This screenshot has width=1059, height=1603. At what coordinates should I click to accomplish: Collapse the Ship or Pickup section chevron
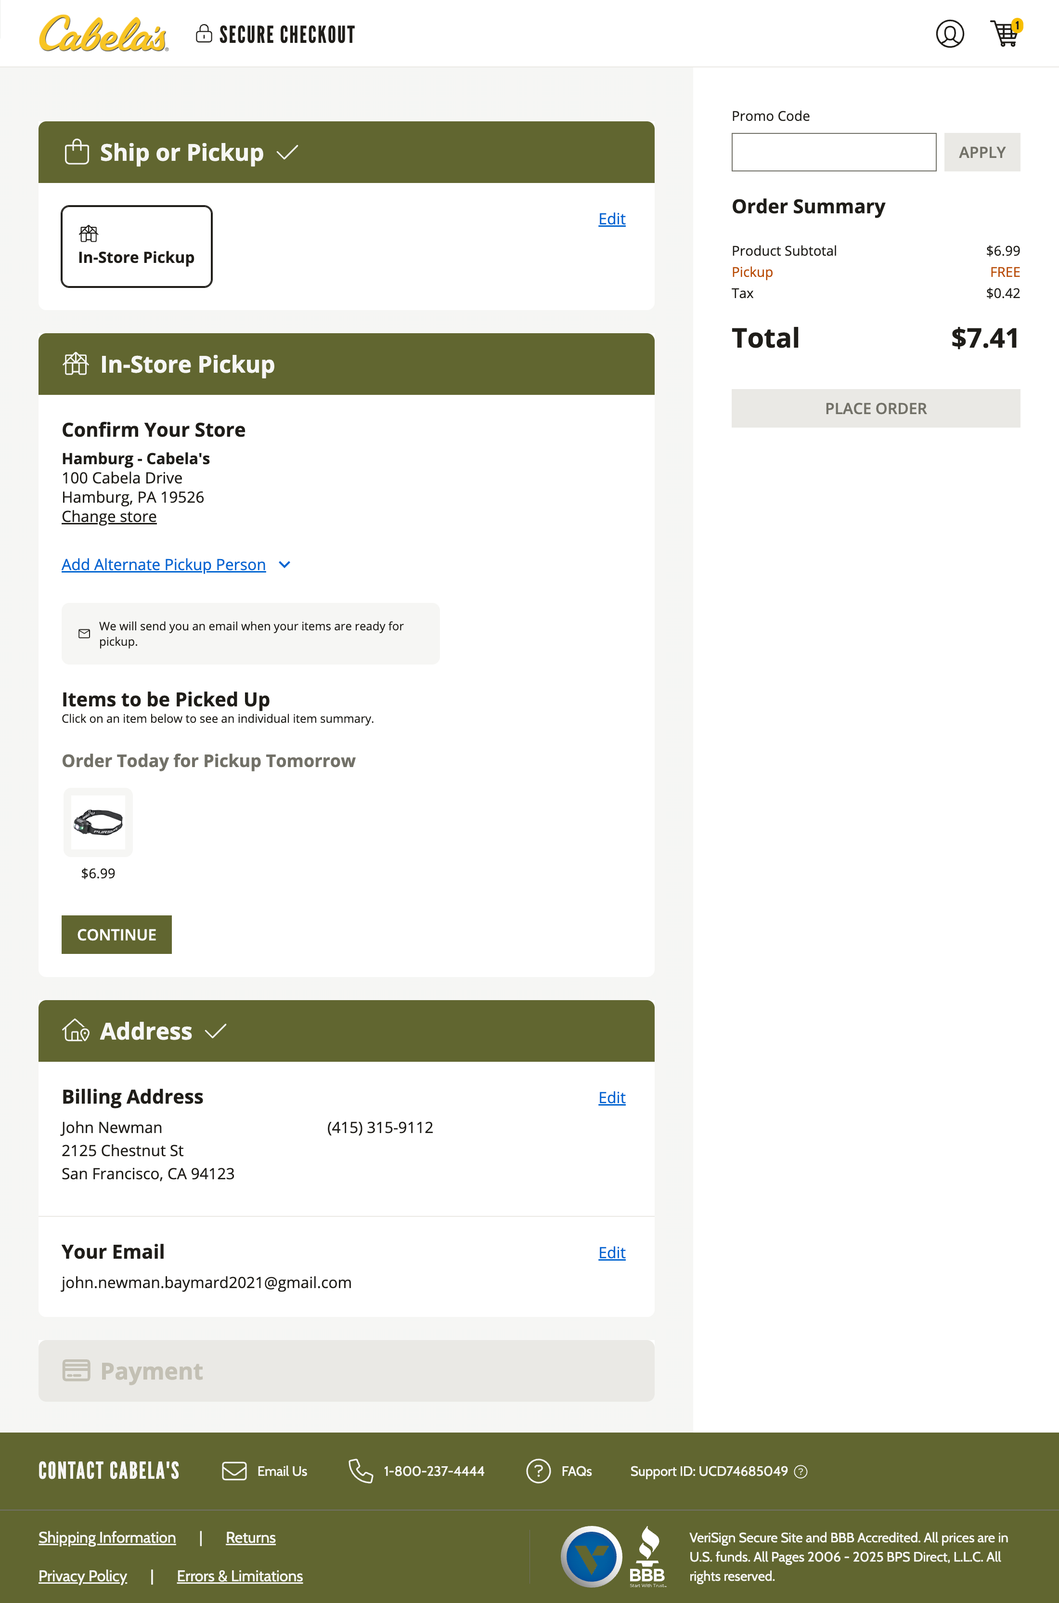[287, 153]
